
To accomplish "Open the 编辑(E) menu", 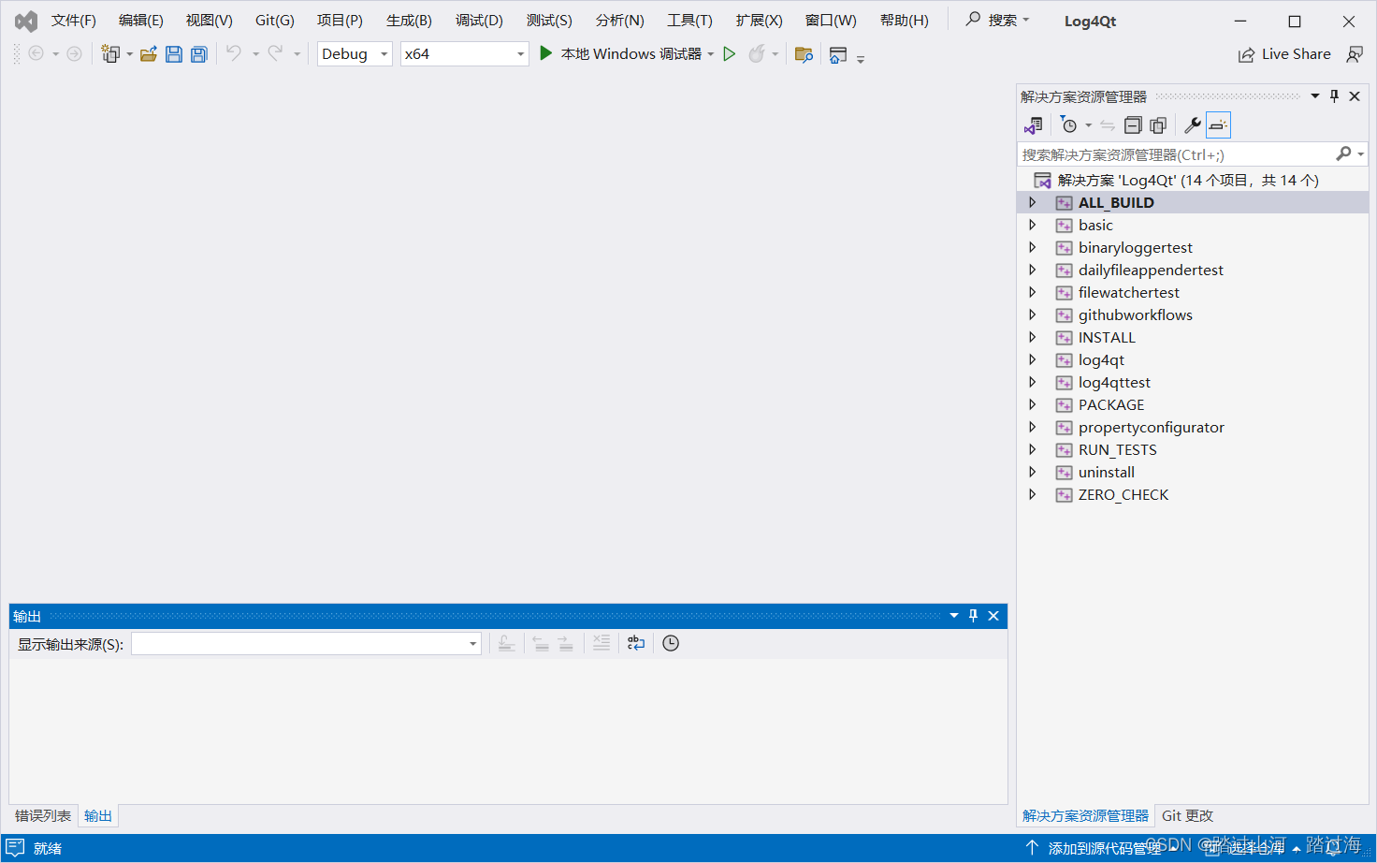I will (141, 21).
